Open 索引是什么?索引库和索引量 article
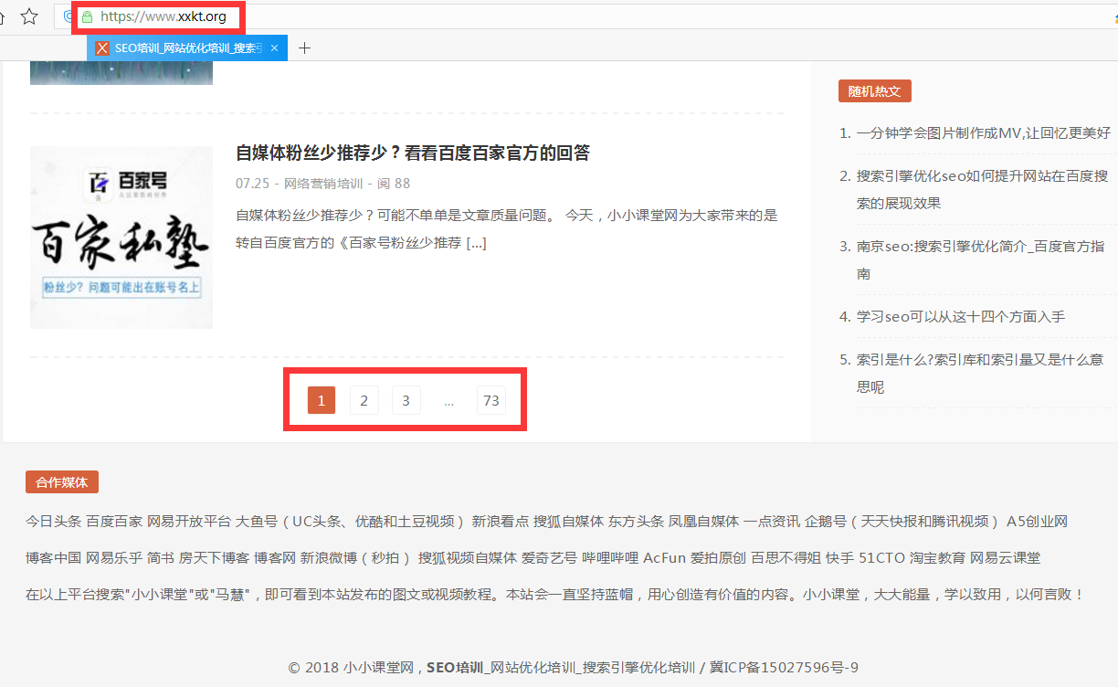 point(980,374)
